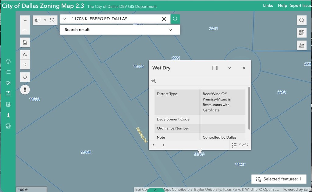Open the Legend list in sidebar
The height and width of the screenshot is (192, 312).
(x=8, y=72)
